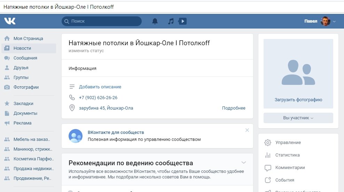
Task: Dismiss ВКонтакте для сообществ banner
Action: click(247, 130)
